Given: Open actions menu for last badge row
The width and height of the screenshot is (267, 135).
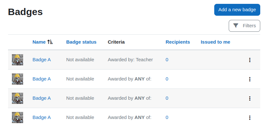Looking at the screenshot, I should coord(250,117).
